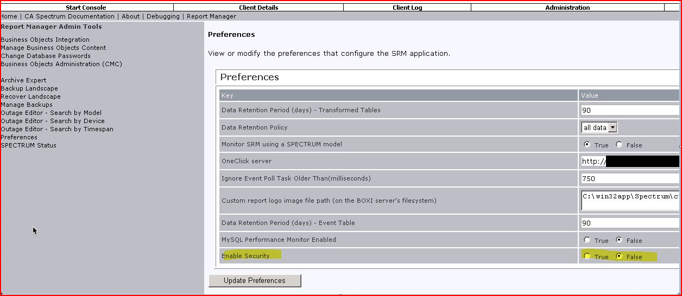
Task: Click the Update Preferences button
Action: (x=255, y=280)
